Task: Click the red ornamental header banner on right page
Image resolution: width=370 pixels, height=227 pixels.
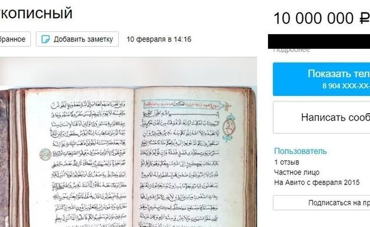Action: [182, 104]
